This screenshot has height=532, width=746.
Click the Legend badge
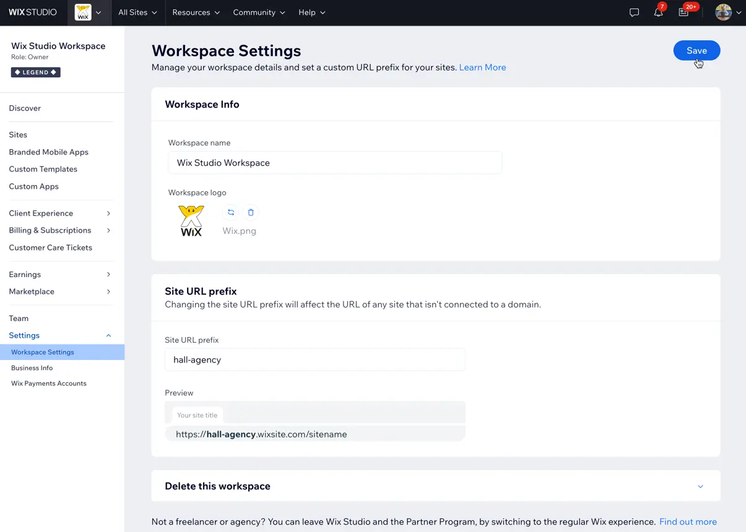36,72
